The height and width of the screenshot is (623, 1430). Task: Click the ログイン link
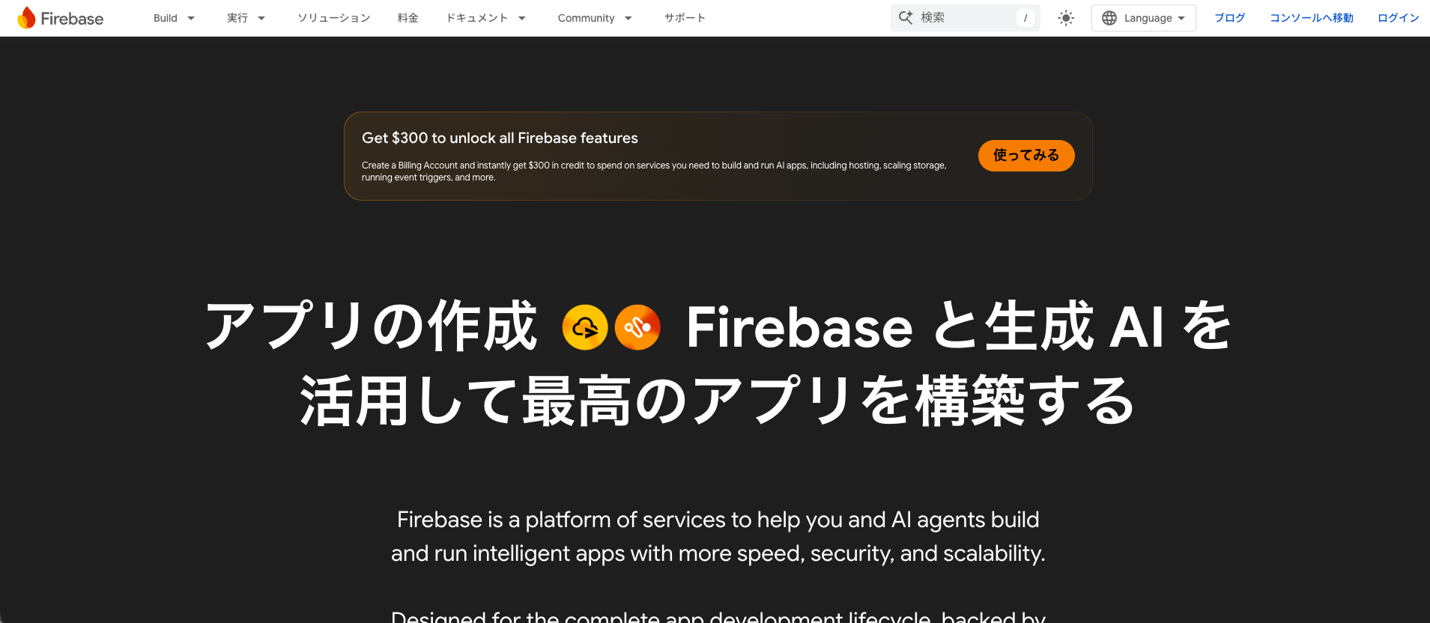pos(1399,18)
